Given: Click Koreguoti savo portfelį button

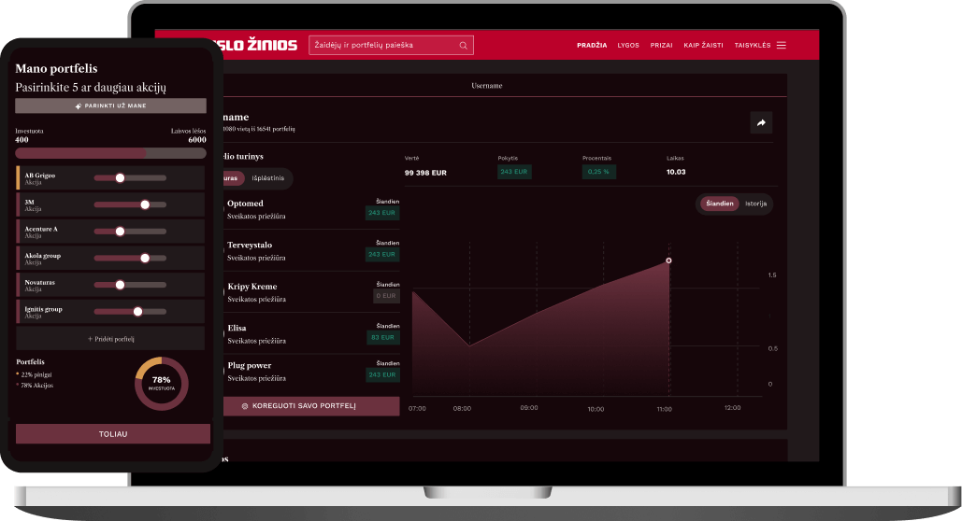Looking at the screenshot, I should tap(311, 407).
